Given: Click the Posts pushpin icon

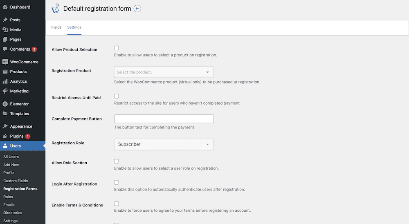Looking at the screenshot, I should coord(5,20).
